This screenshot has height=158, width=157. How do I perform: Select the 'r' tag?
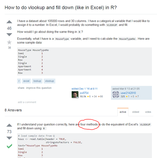(19, 81)
